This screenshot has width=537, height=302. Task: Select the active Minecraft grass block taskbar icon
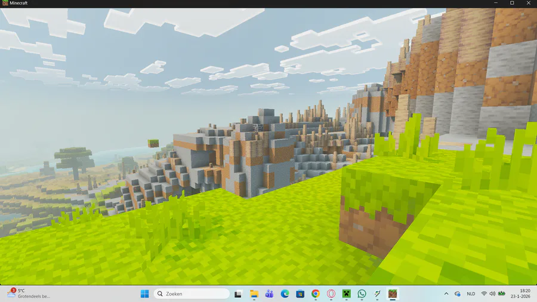click(x=393, y=294)
